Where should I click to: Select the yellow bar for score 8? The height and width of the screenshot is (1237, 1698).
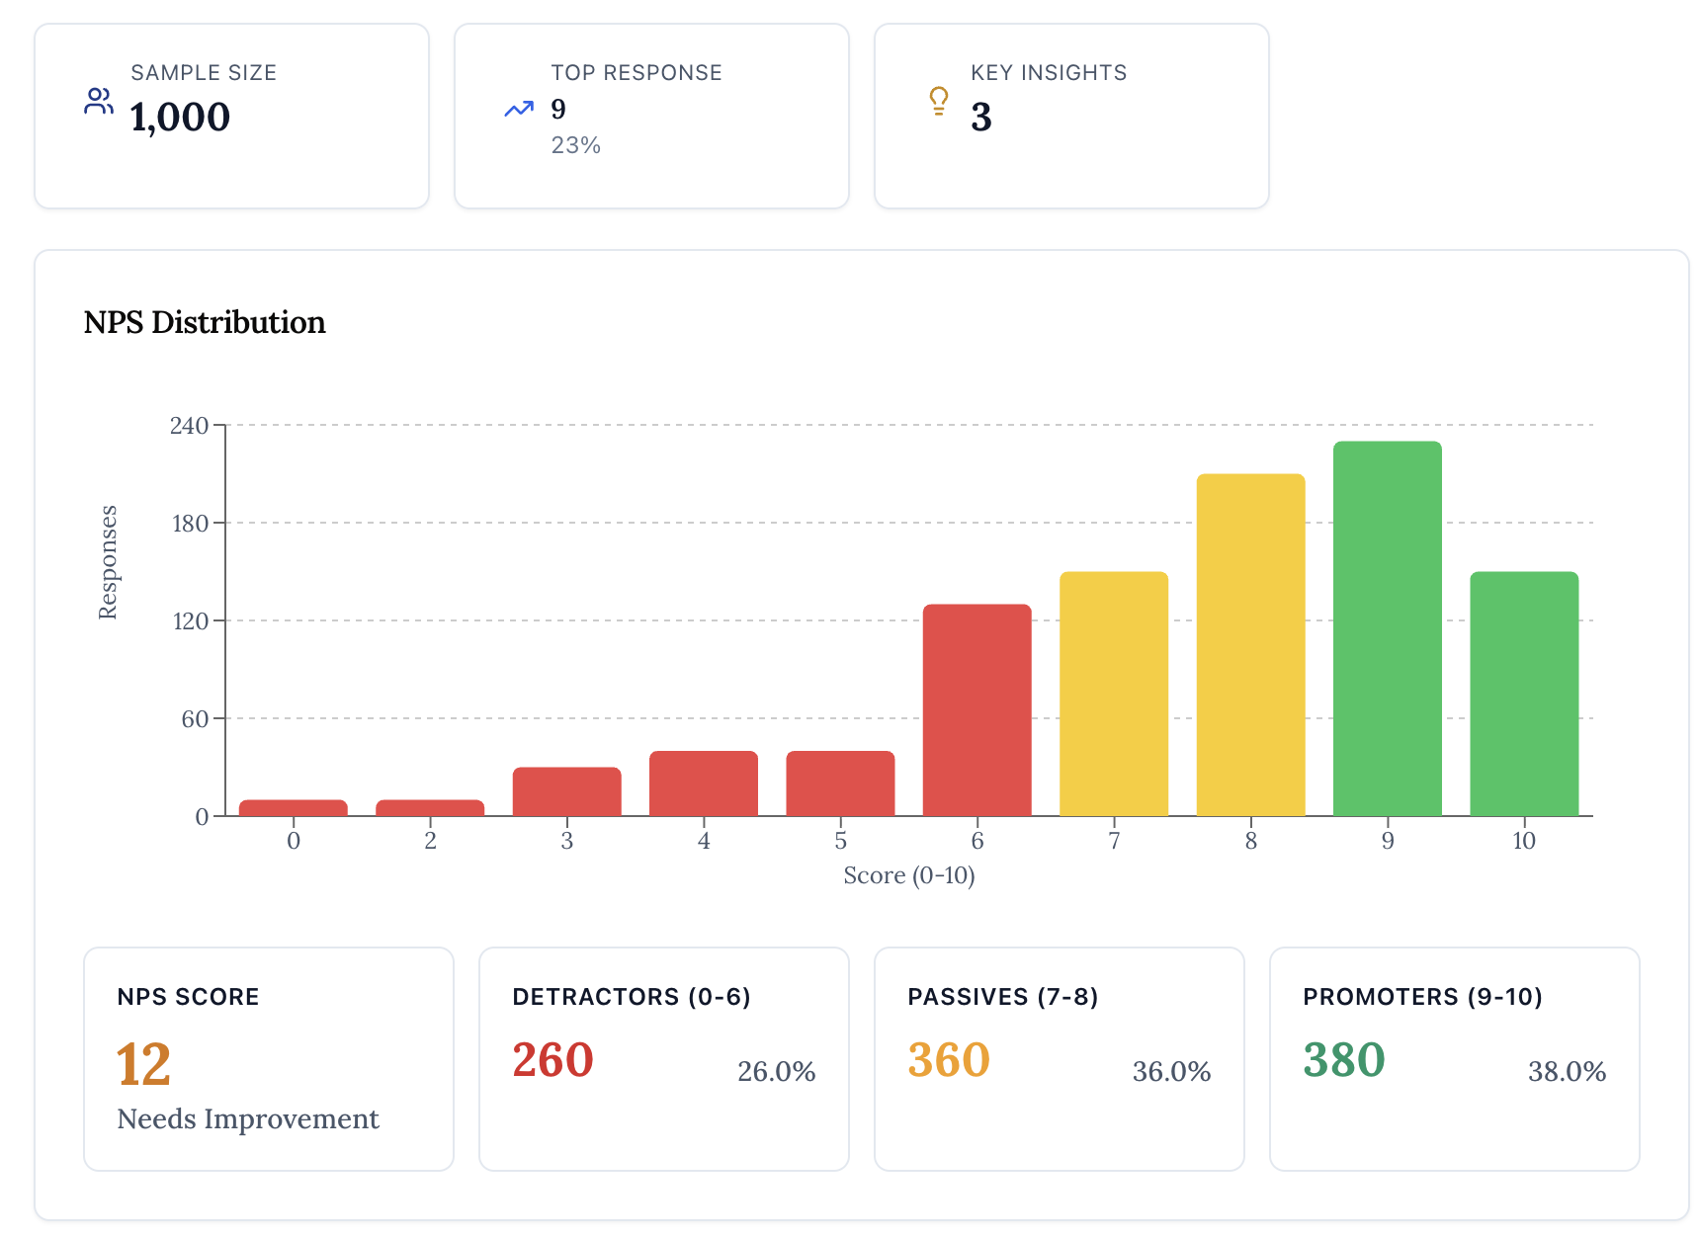[x=1251, y=644]
